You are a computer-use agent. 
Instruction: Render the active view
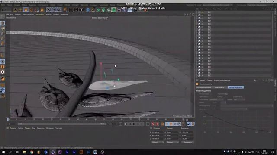[71, 10]
